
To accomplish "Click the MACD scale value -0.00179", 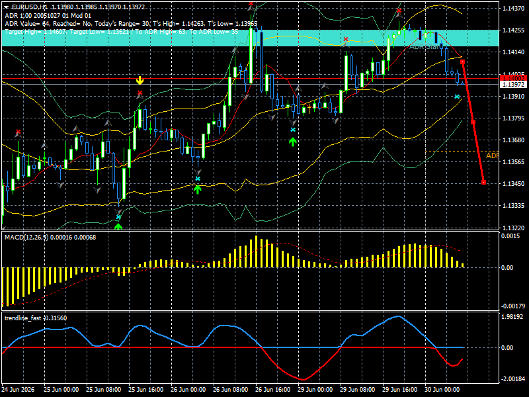I will [x=513, y=306].
